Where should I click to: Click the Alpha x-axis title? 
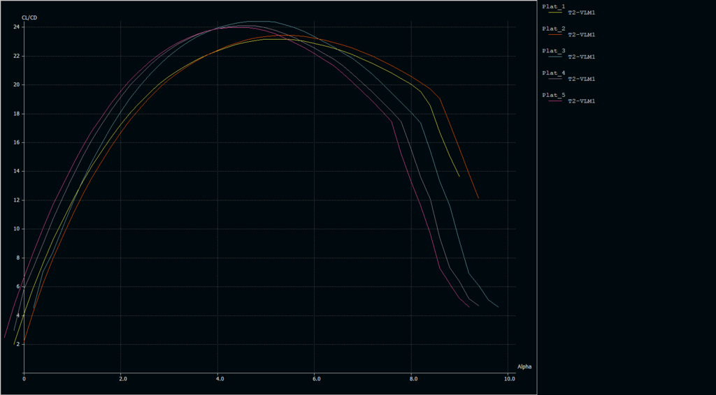coord(524,366)
